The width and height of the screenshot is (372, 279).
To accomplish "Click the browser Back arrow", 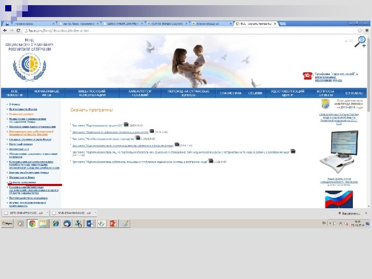I will click(5, 30).
